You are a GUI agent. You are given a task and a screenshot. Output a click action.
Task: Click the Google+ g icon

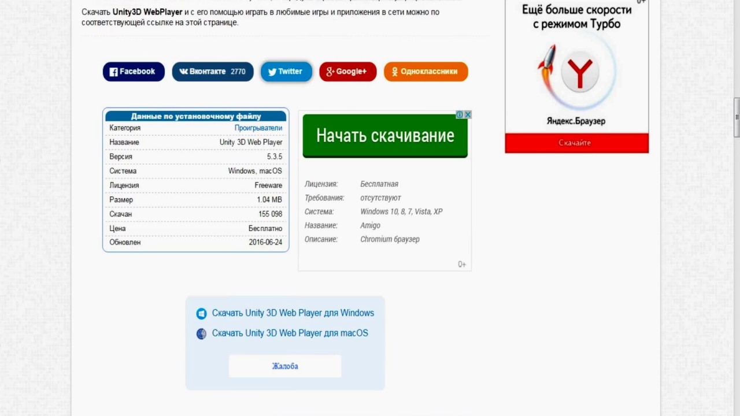[x=330, y=72]
